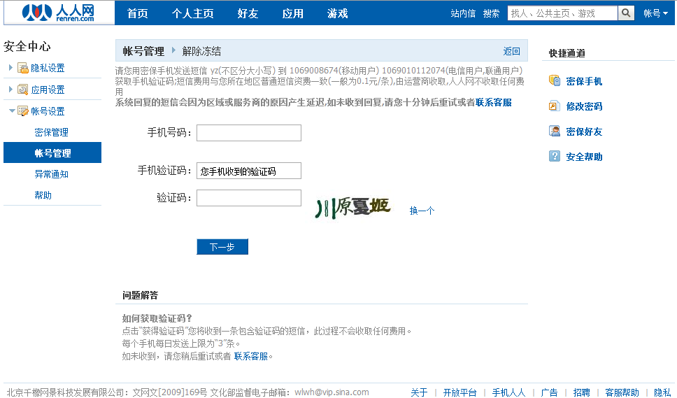Go to 好友 in the top navigation
The width and height of the screenshot is (677, 398).
(248, 13)
